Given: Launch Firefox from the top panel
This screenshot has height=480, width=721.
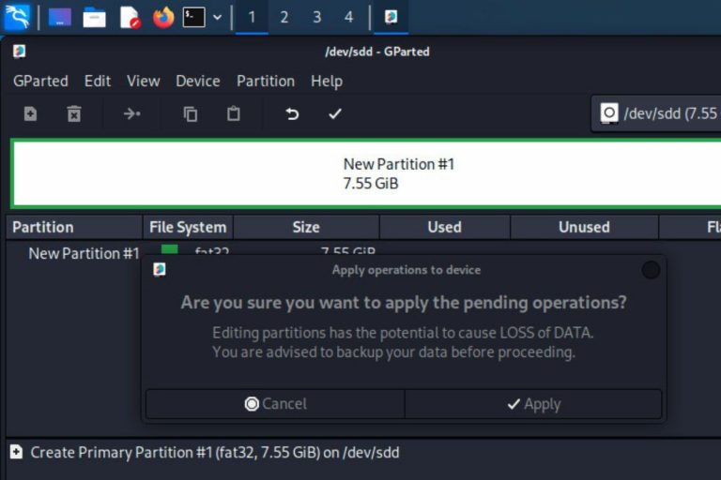Looking at the screenshot, I should pos(163,18).
